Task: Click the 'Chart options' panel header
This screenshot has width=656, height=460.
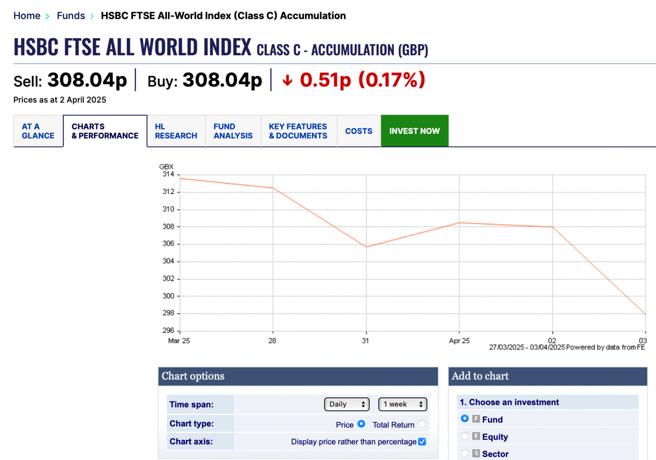Action: [x=298, y=376]
